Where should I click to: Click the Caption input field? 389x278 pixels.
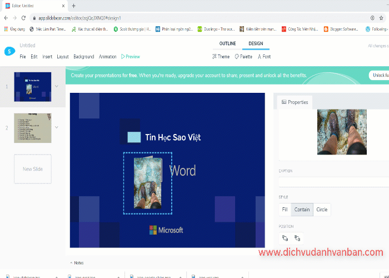point(333,182)
